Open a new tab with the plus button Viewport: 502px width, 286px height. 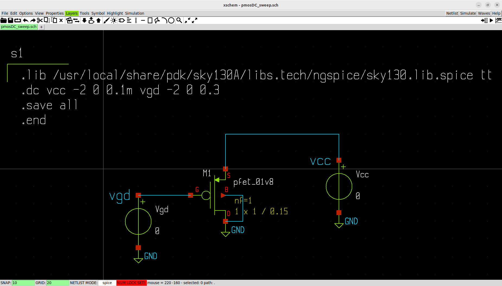pos(41,27)
